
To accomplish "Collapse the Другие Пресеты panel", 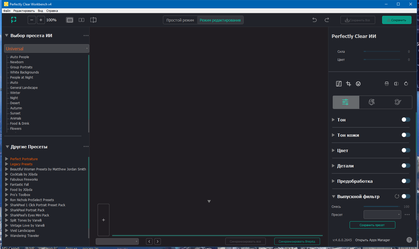I will click(7, 147).
